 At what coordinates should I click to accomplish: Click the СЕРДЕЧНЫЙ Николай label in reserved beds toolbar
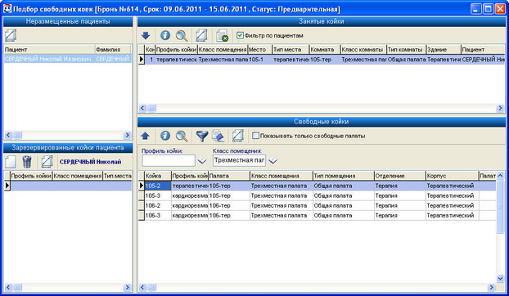point(91,162)
